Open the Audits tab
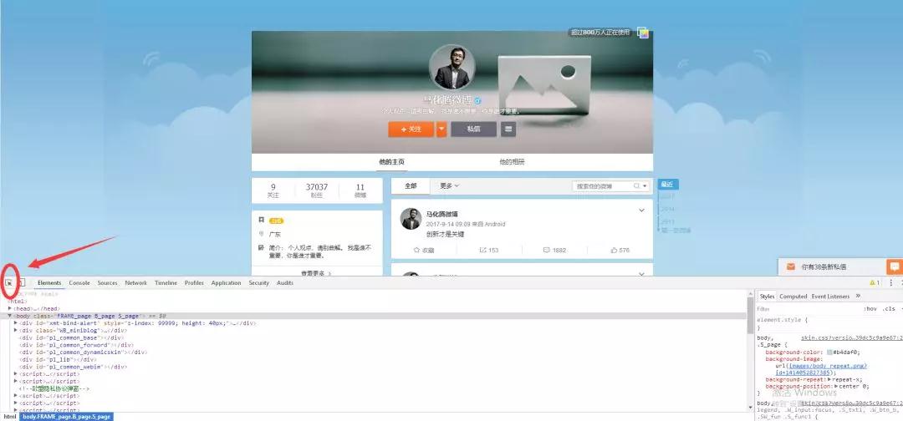The image size is (903, 421). tap(285, 283)
